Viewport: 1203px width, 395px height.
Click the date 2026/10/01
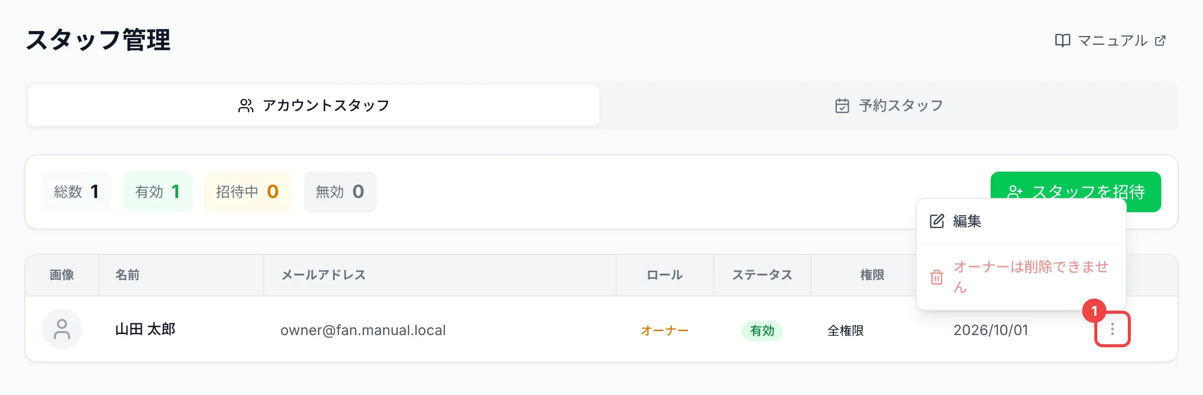pos(991,330)
